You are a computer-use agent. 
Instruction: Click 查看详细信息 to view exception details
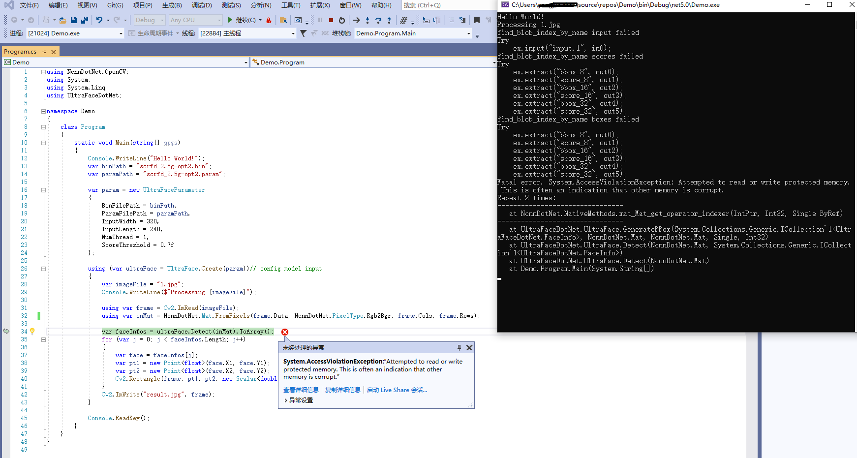click(301, 390)
